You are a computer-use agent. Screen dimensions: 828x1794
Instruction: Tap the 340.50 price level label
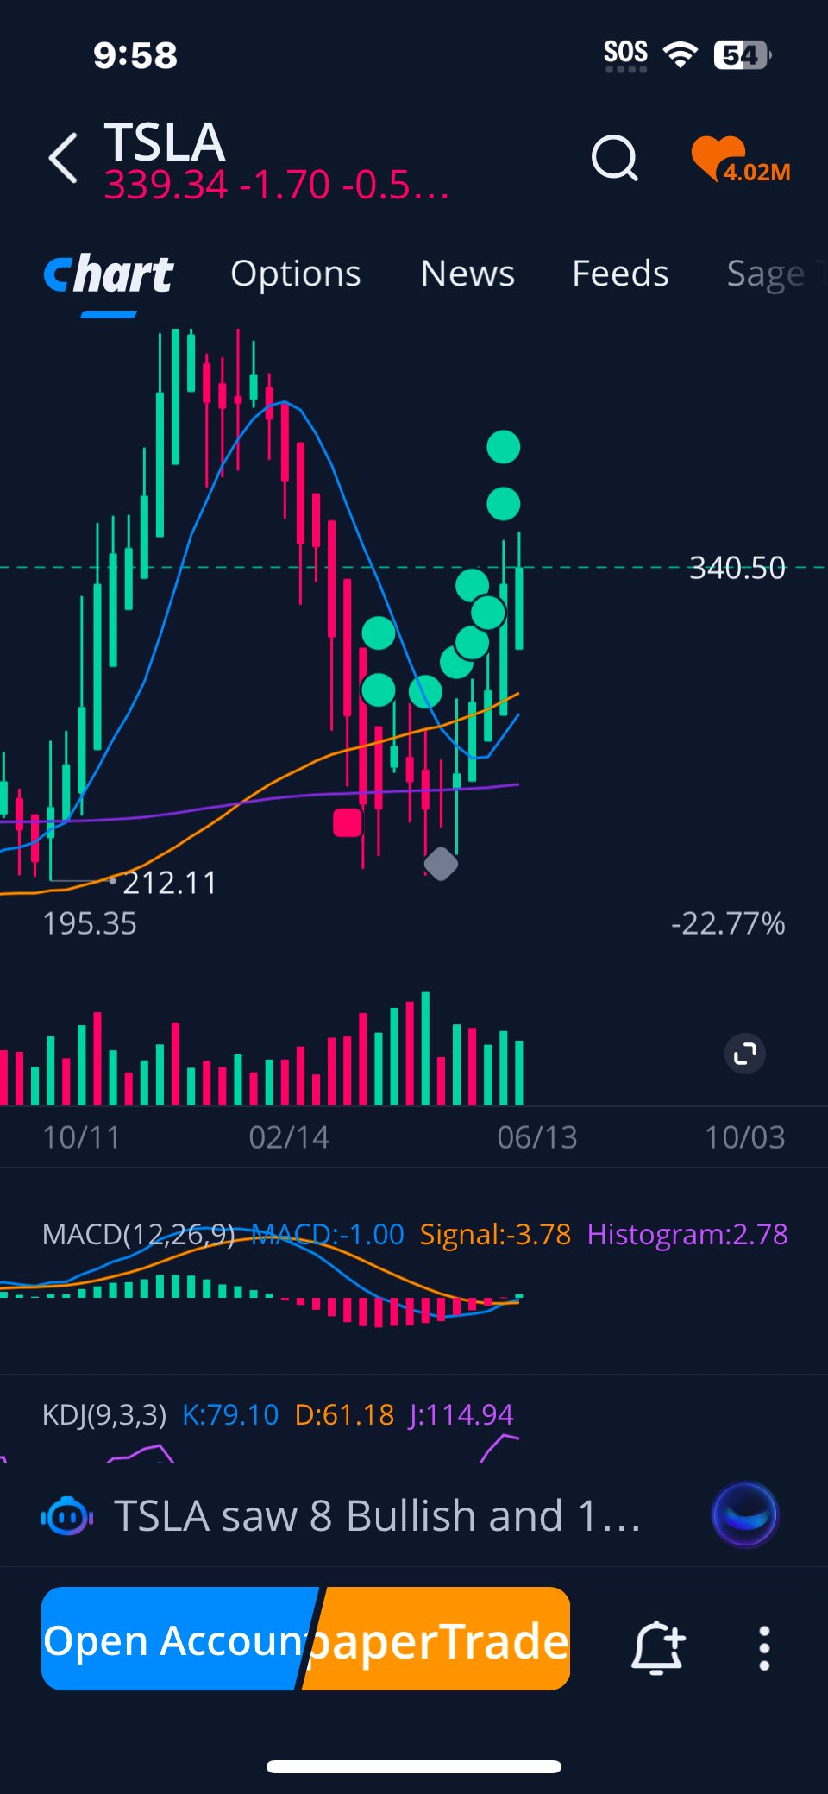pos(737,568)
